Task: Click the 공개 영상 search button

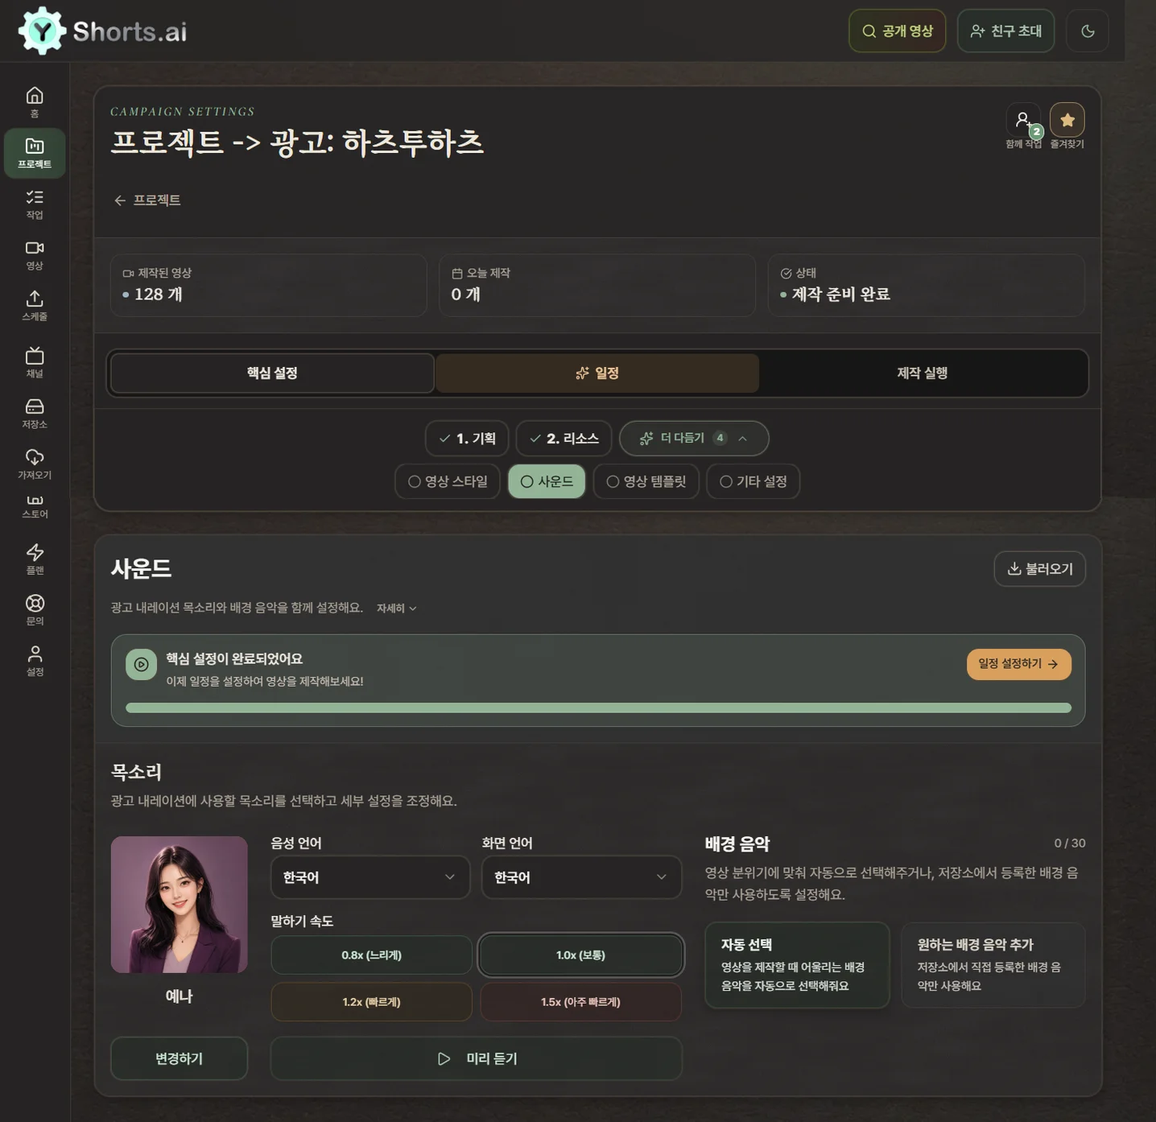Action: (897, 31)
